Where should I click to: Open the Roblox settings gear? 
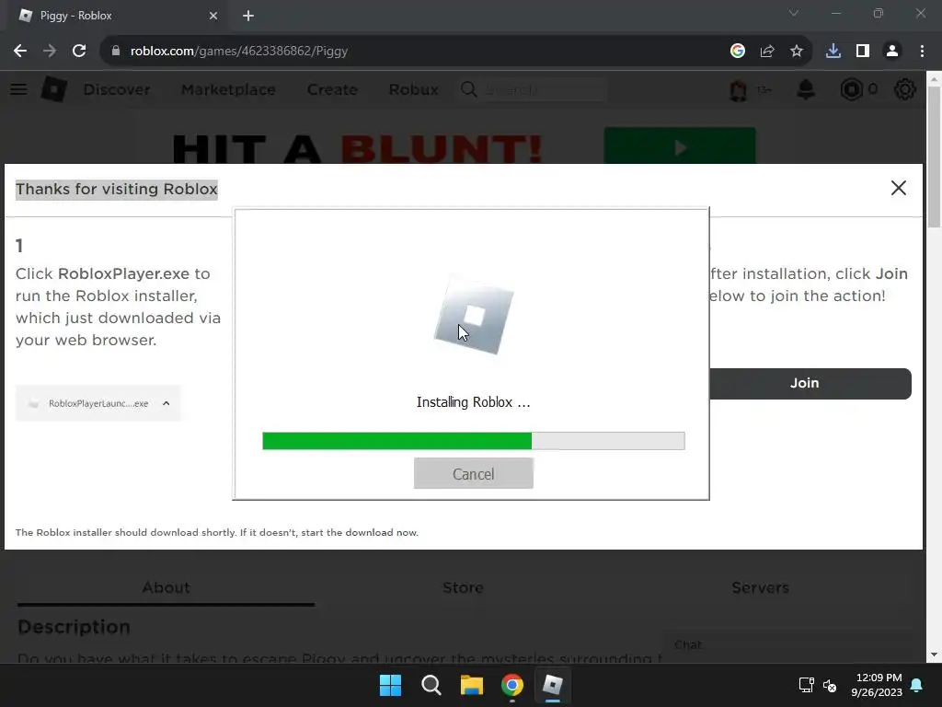click(905, 89)
